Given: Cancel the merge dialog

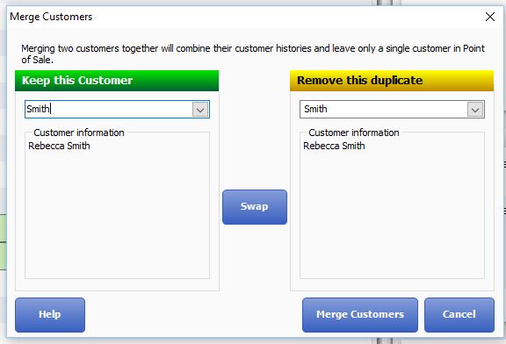Looking at the screenshot, I should click(x=459, y=315).
